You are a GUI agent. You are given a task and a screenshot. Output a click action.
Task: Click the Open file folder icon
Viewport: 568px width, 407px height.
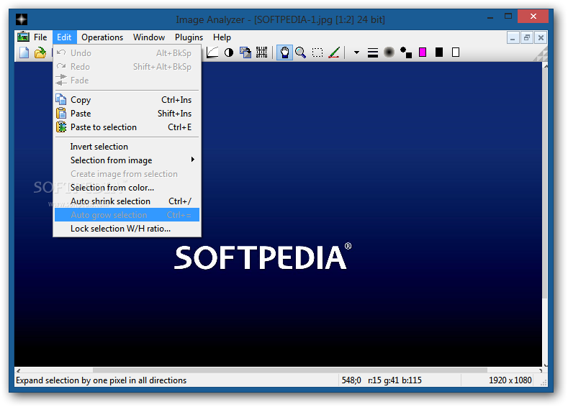click(x=40, y=52)
